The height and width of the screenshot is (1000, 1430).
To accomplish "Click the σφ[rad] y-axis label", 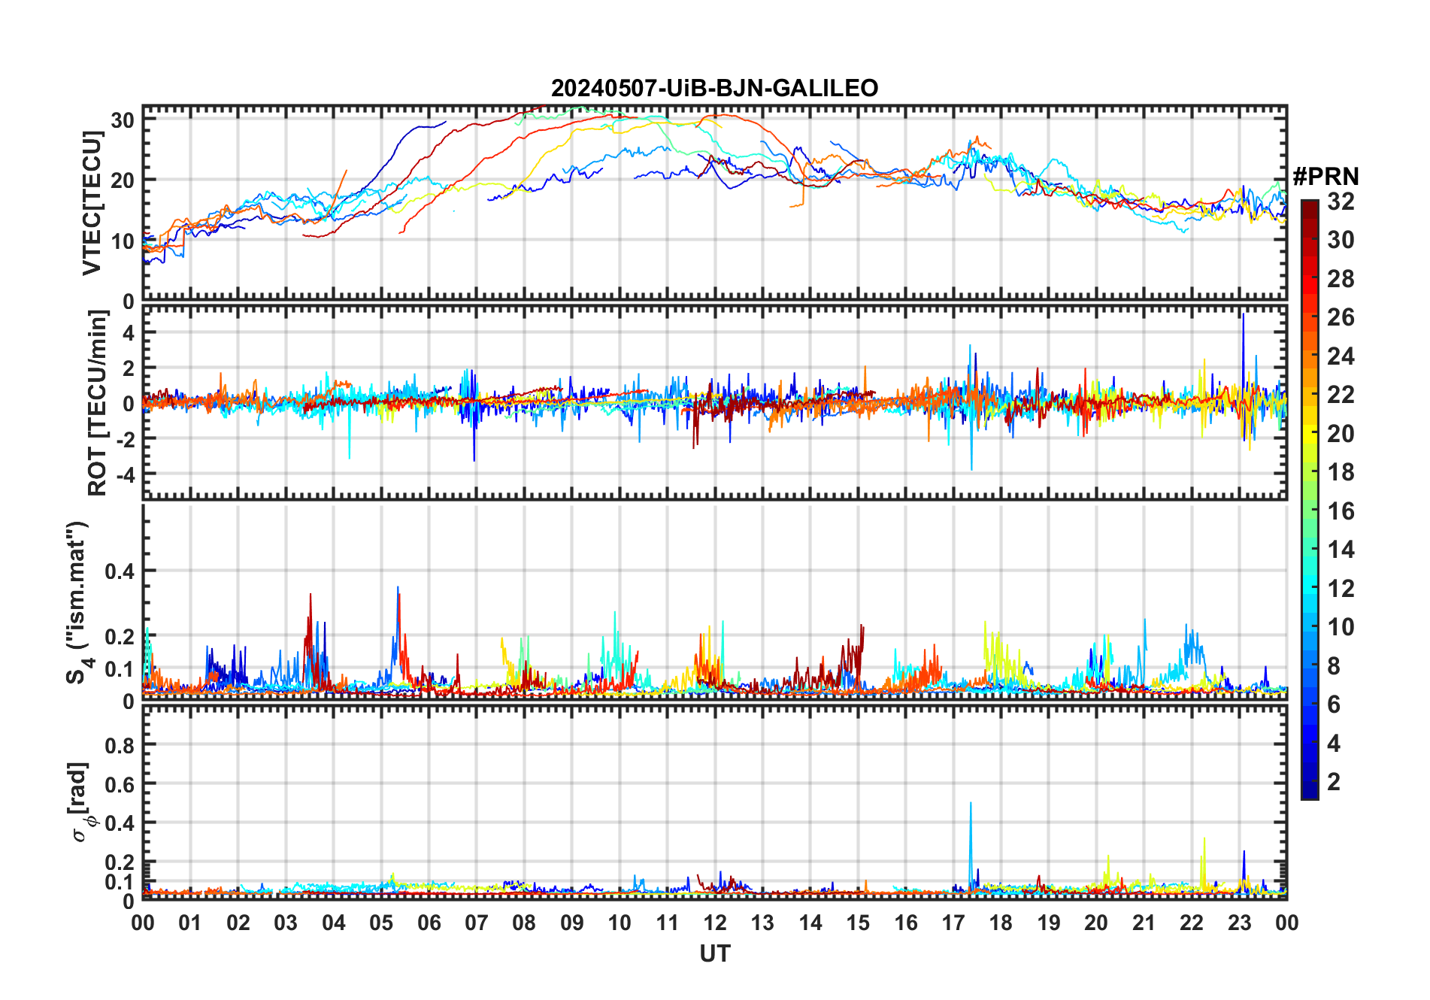I will pos(80,802).
